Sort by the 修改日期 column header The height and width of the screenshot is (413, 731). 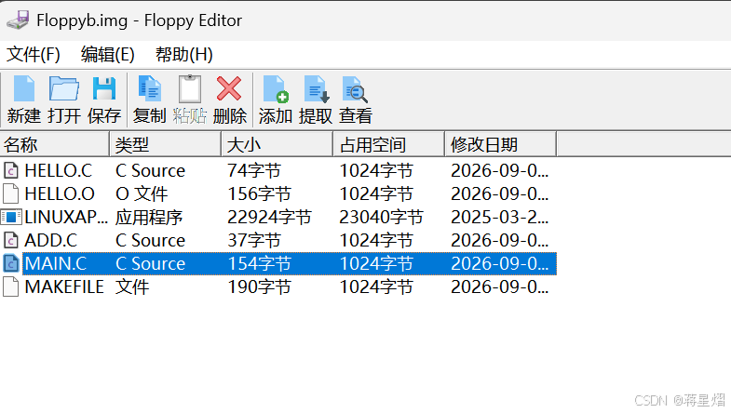501,144
